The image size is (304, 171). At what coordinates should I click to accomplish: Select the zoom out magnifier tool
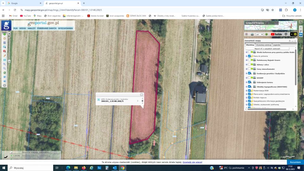[4, 68]
